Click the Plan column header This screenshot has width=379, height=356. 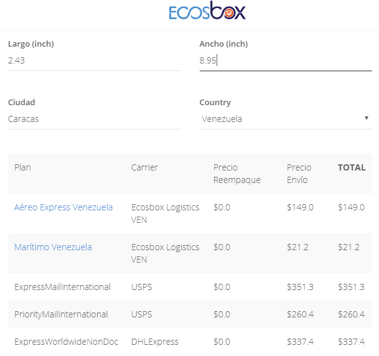pos(22,167)
